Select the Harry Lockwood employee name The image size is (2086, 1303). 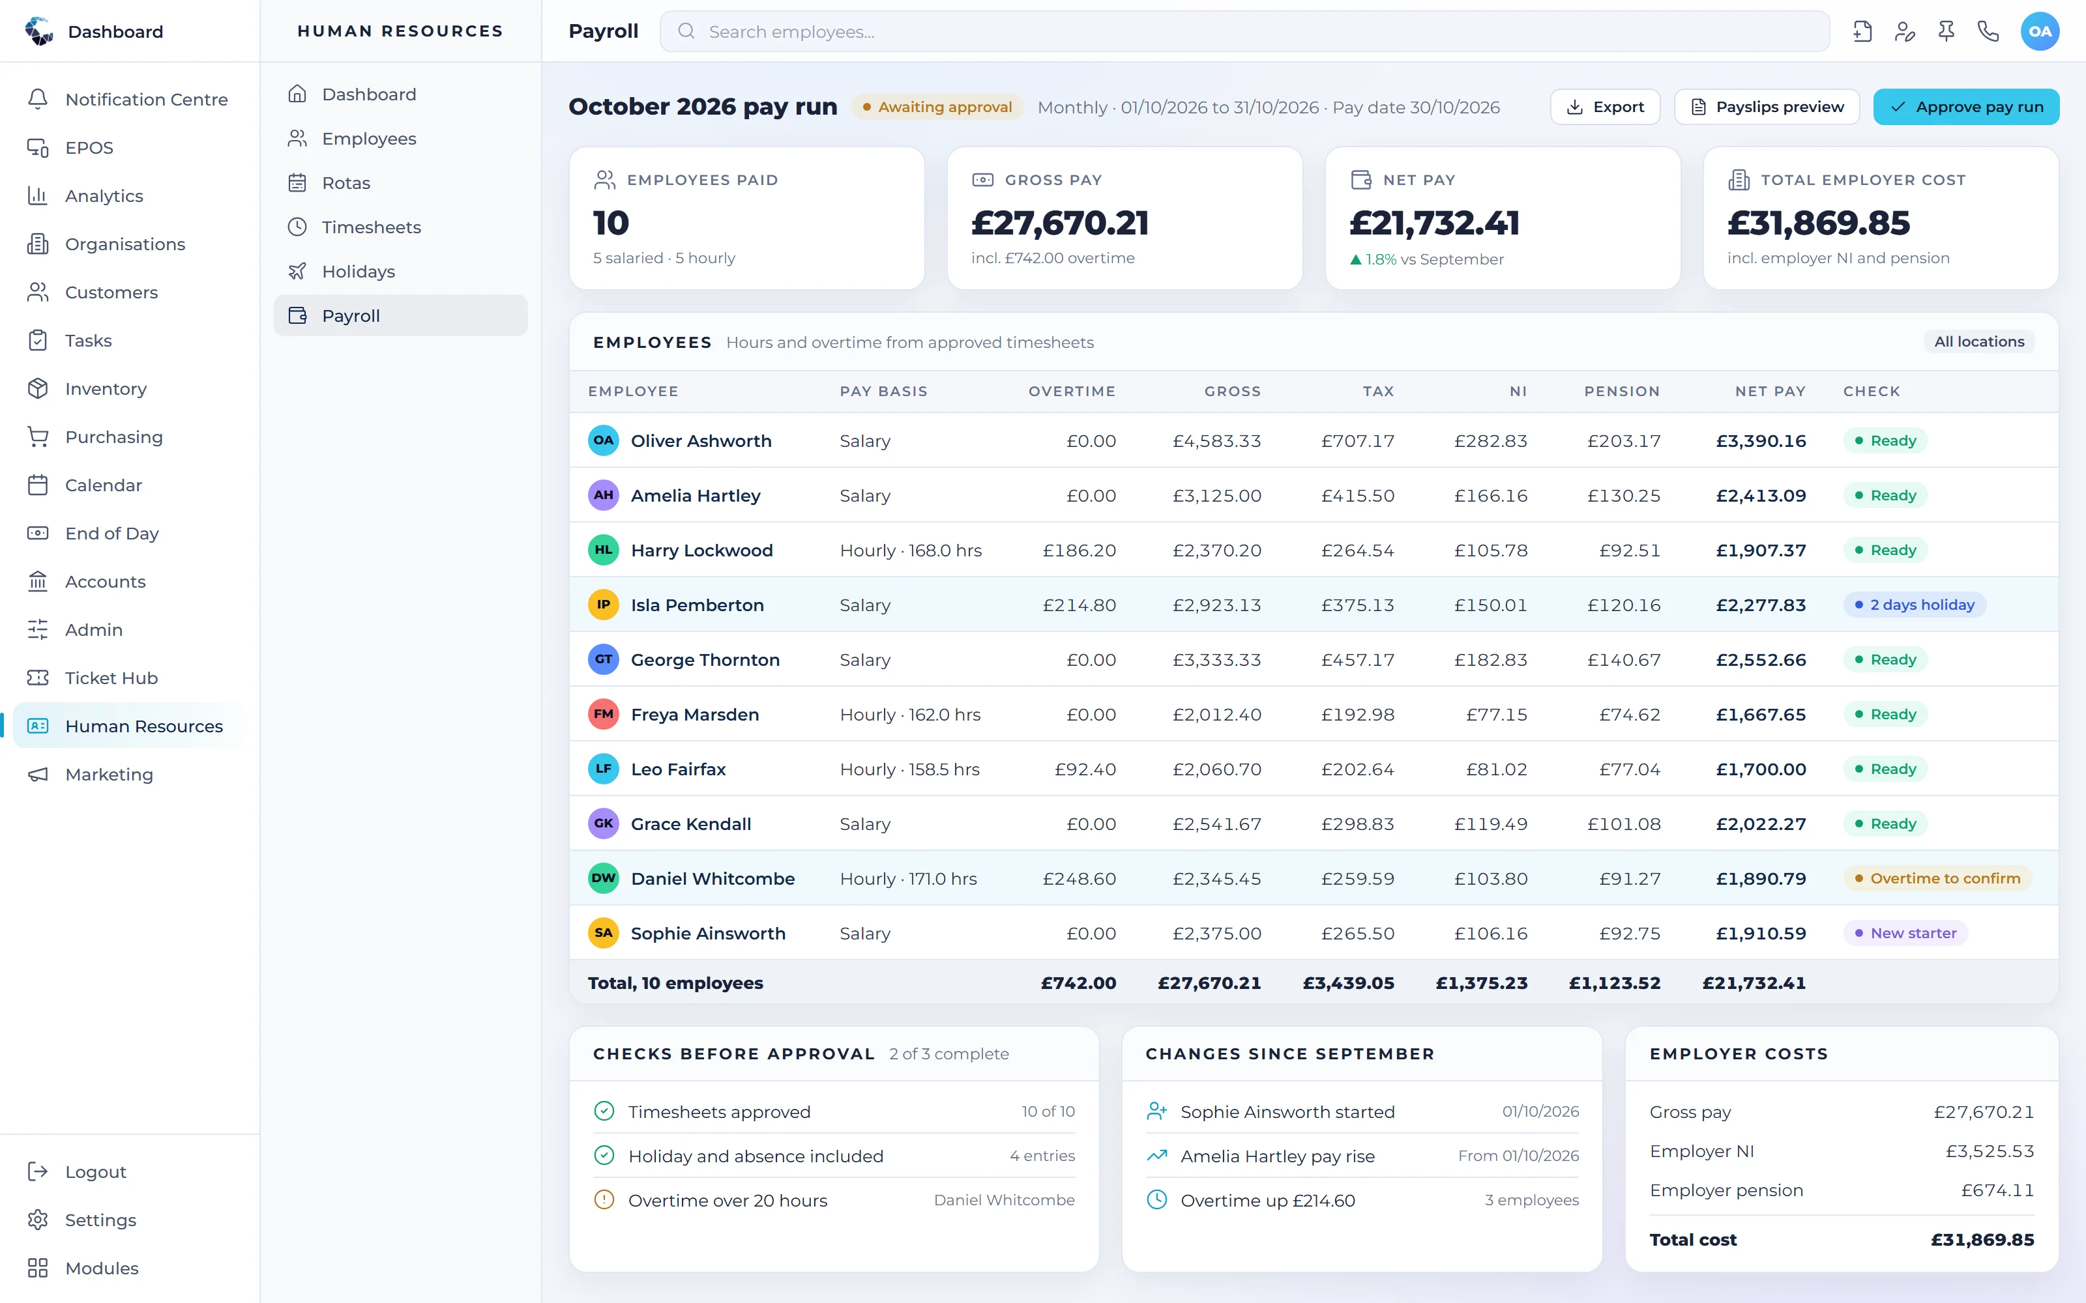click(x=701, y=551)
